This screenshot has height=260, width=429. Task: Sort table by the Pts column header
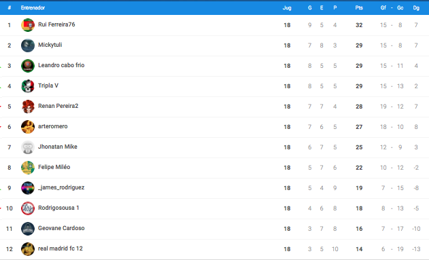[359, 7]
